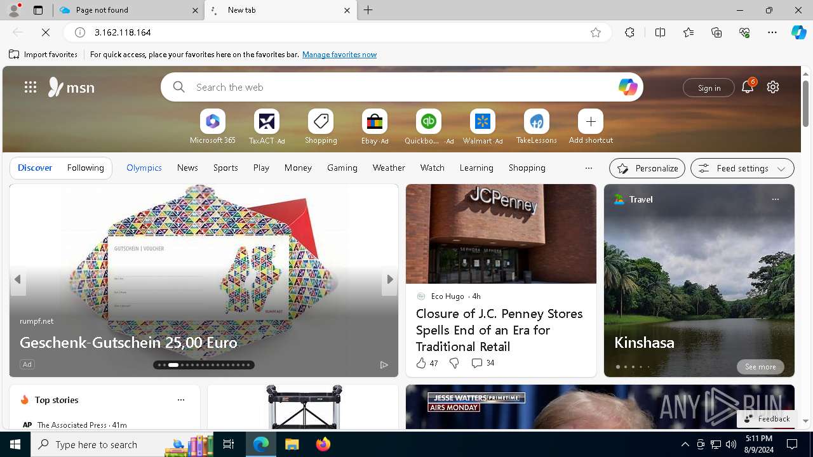Open the Walmart shortcut
Viewport: 813px width, 457px height.
pos(483,127)
